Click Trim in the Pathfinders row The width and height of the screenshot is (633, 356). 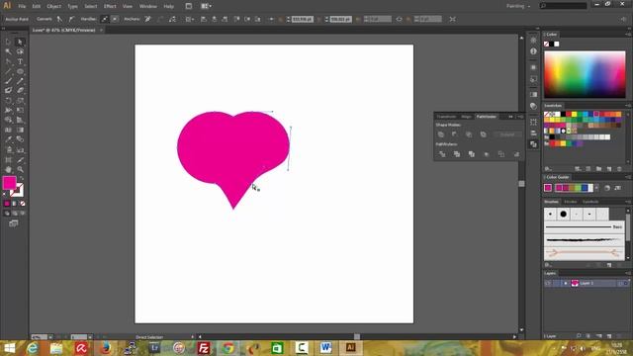457,154
